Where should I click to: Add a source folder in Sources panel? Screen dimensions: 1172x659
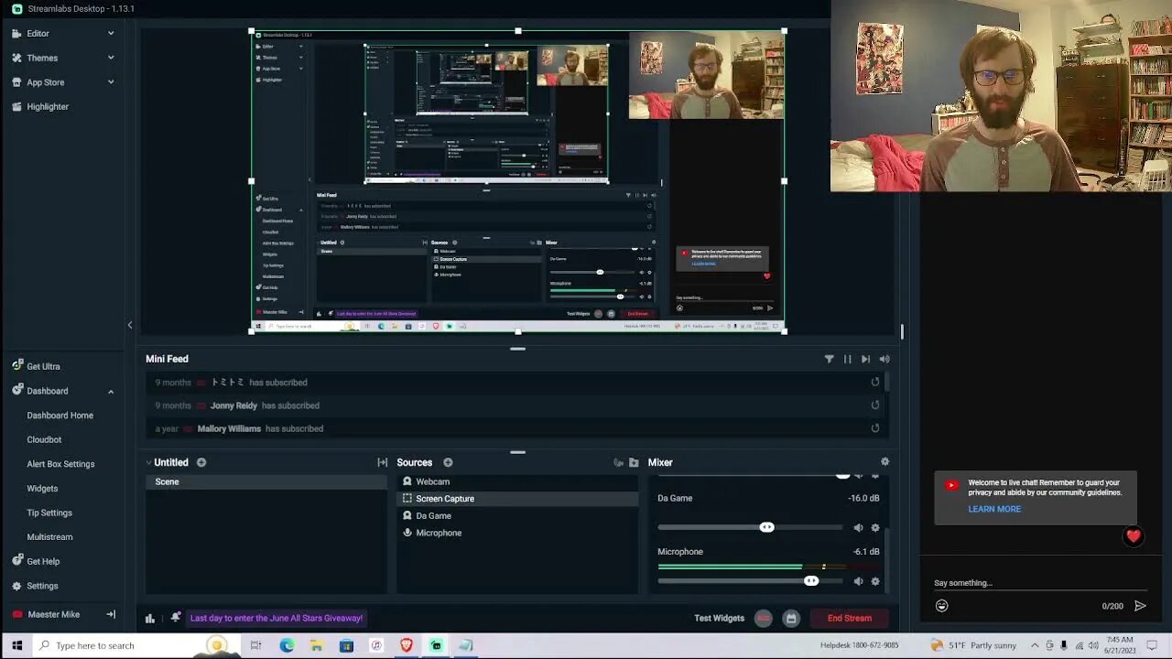point(634,462)
